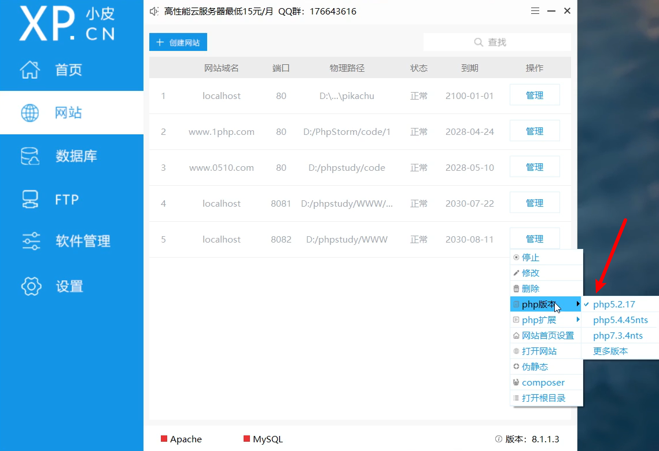Click the 创建网站 create site button
The image size is (659, 451).
(178, 42)
